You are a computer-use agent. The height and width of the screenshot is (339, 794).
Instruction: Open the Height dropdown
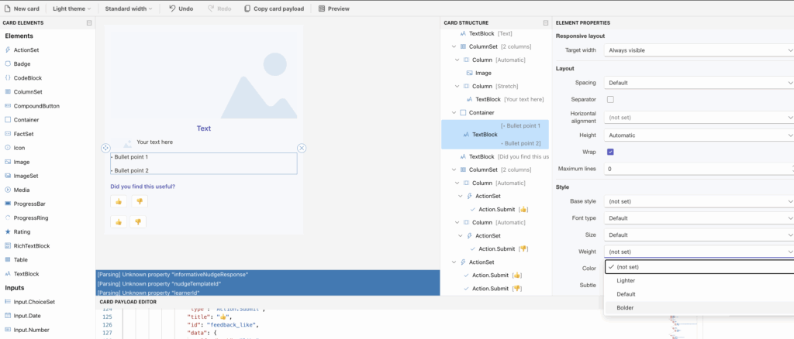tap(699, 135)
